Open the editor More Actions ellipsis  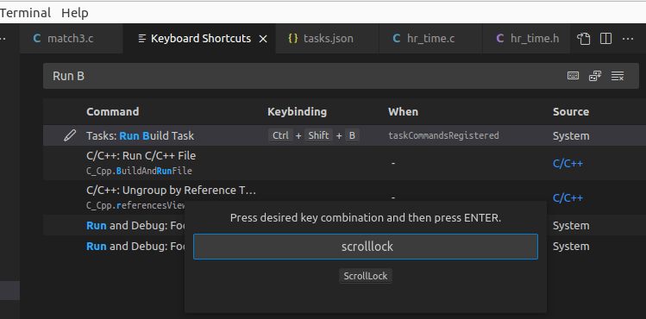628,39
